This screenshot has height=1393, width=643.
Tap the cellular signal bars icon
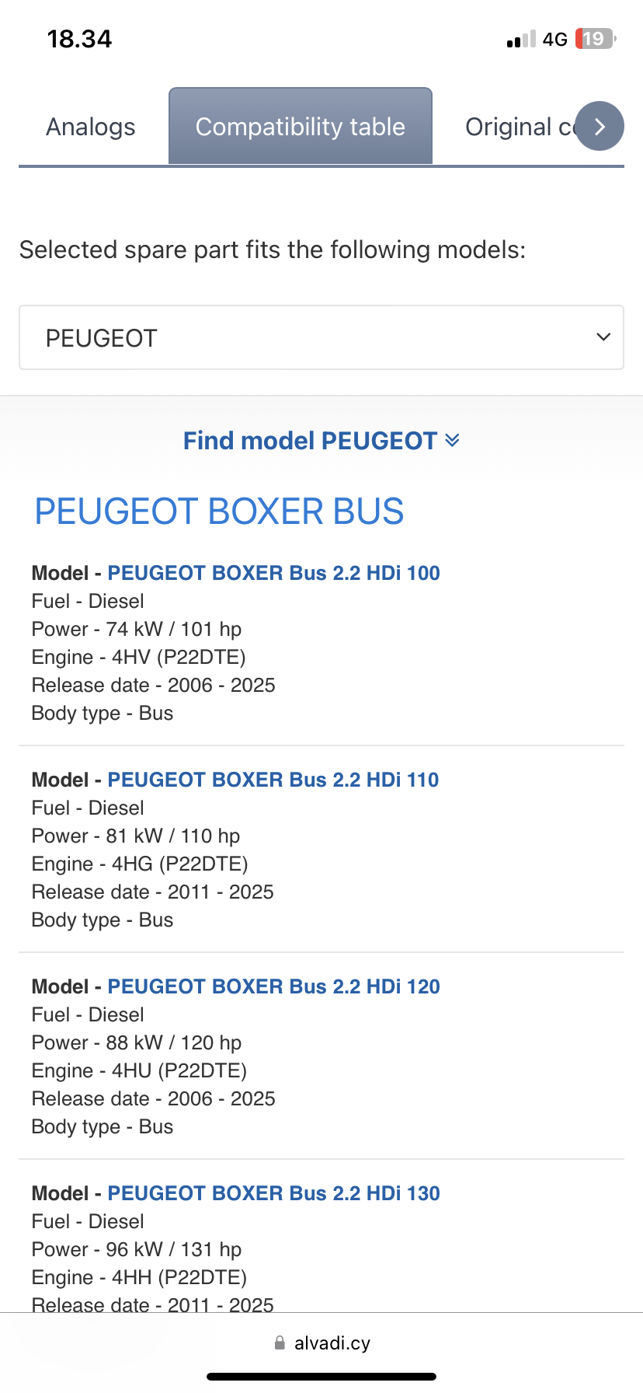click(x=521, y=40)
